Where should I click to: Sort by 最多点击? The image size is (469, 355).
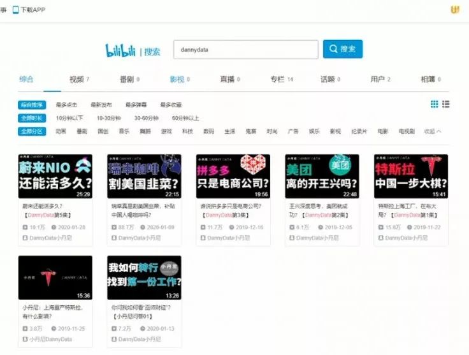coord(66,105)
